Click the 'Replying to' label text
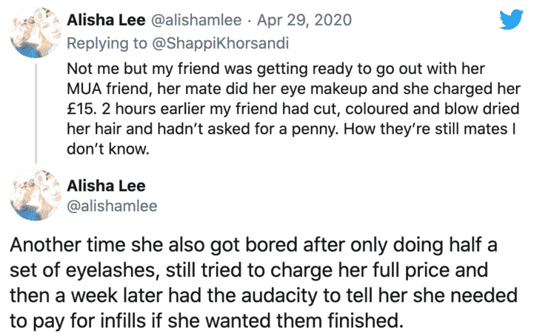 click(x=107, y=44)
